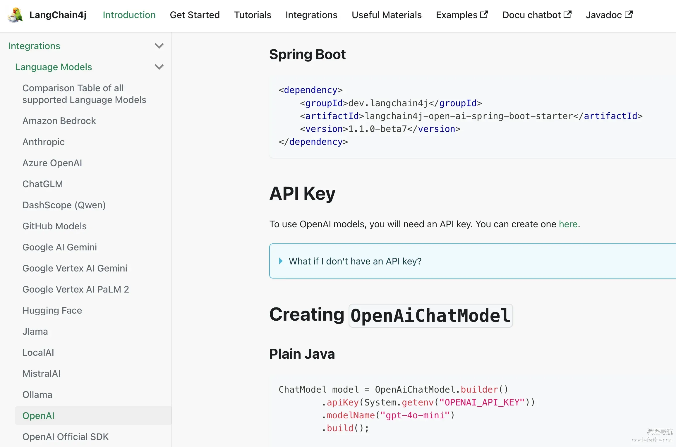Select Google AI Gemini sidebar entry
The width and height of the screenshot is (676, 447).
(60, 247)
